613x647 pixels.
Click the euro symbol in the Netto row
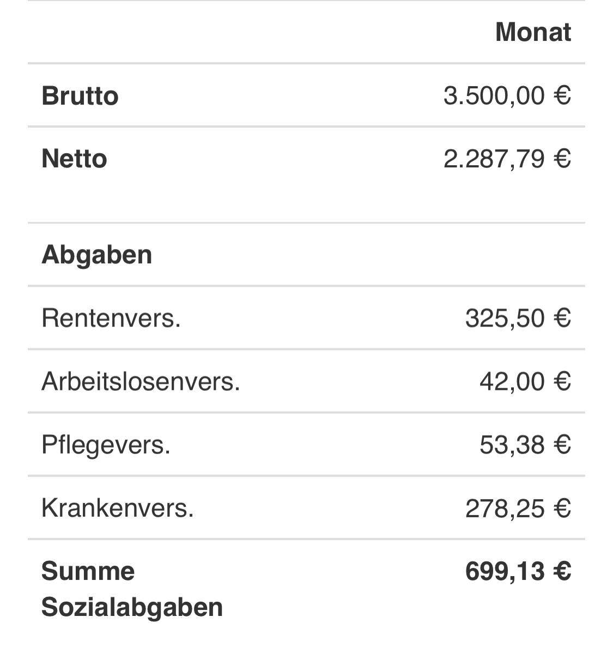tap(562, 159)
